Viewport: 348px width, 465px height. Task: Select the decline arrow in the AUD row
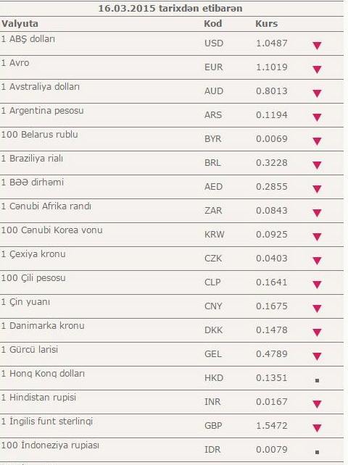pyautogui.click(x=317, y=93)
